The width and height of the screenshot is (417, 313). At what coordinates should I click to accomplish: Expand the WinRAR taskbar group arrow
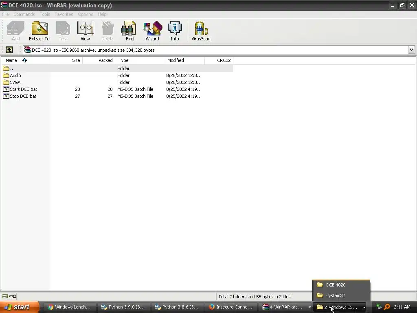click(x=309, y=307)
